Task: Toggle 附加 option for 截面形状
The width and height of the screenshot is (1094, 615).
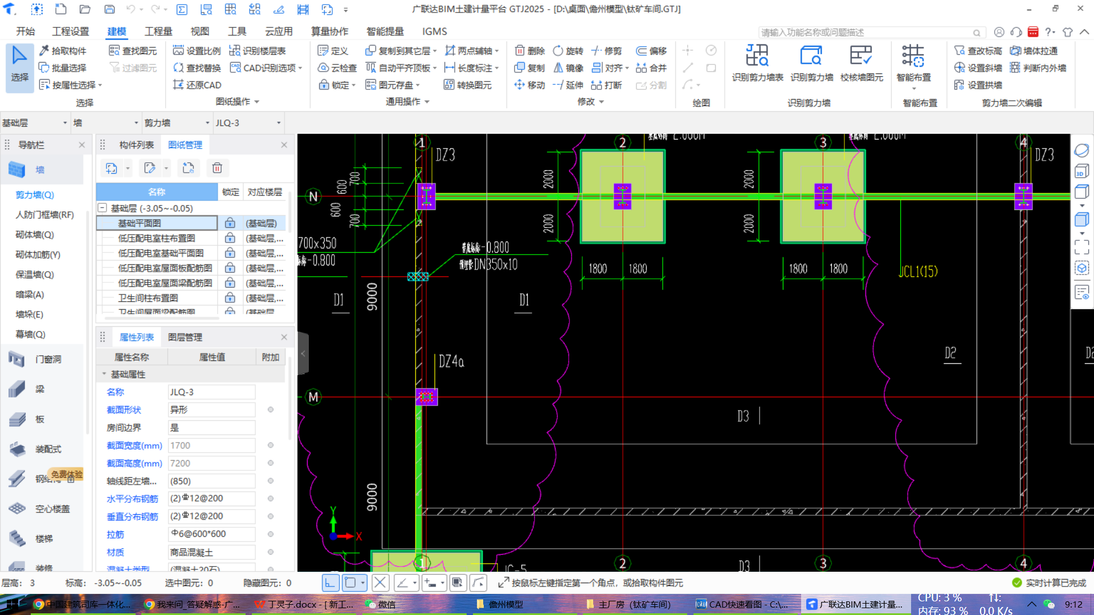Action: pyautogui.click(x=271, y=409)
